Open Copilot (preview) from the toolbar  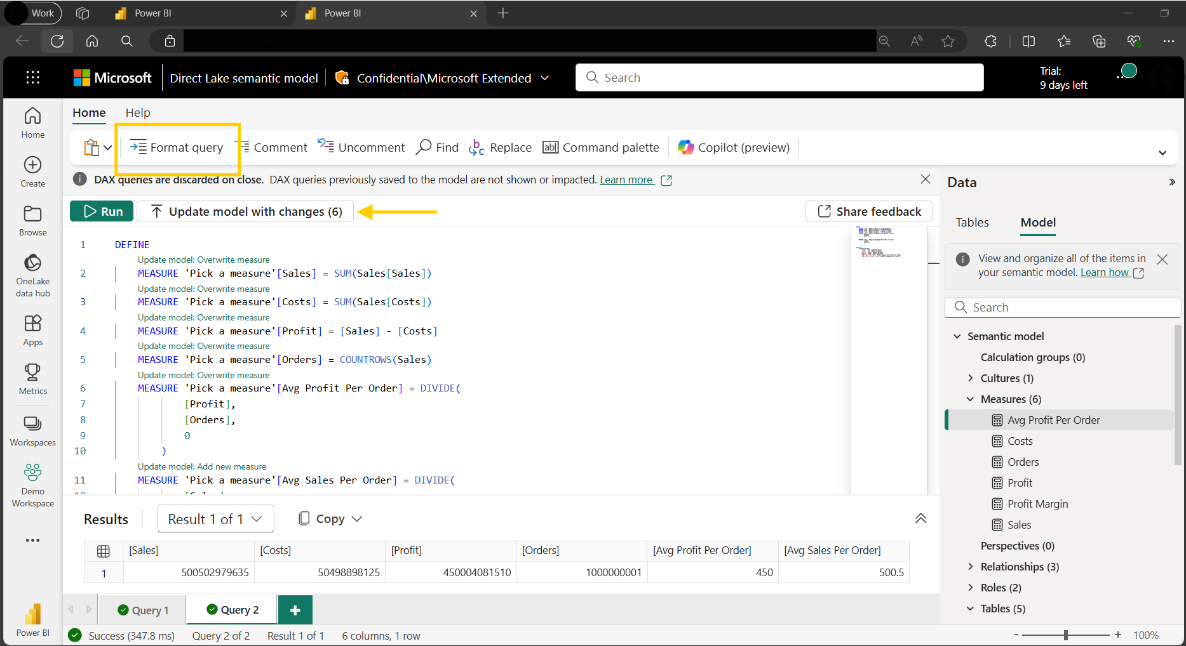[734, 148]
